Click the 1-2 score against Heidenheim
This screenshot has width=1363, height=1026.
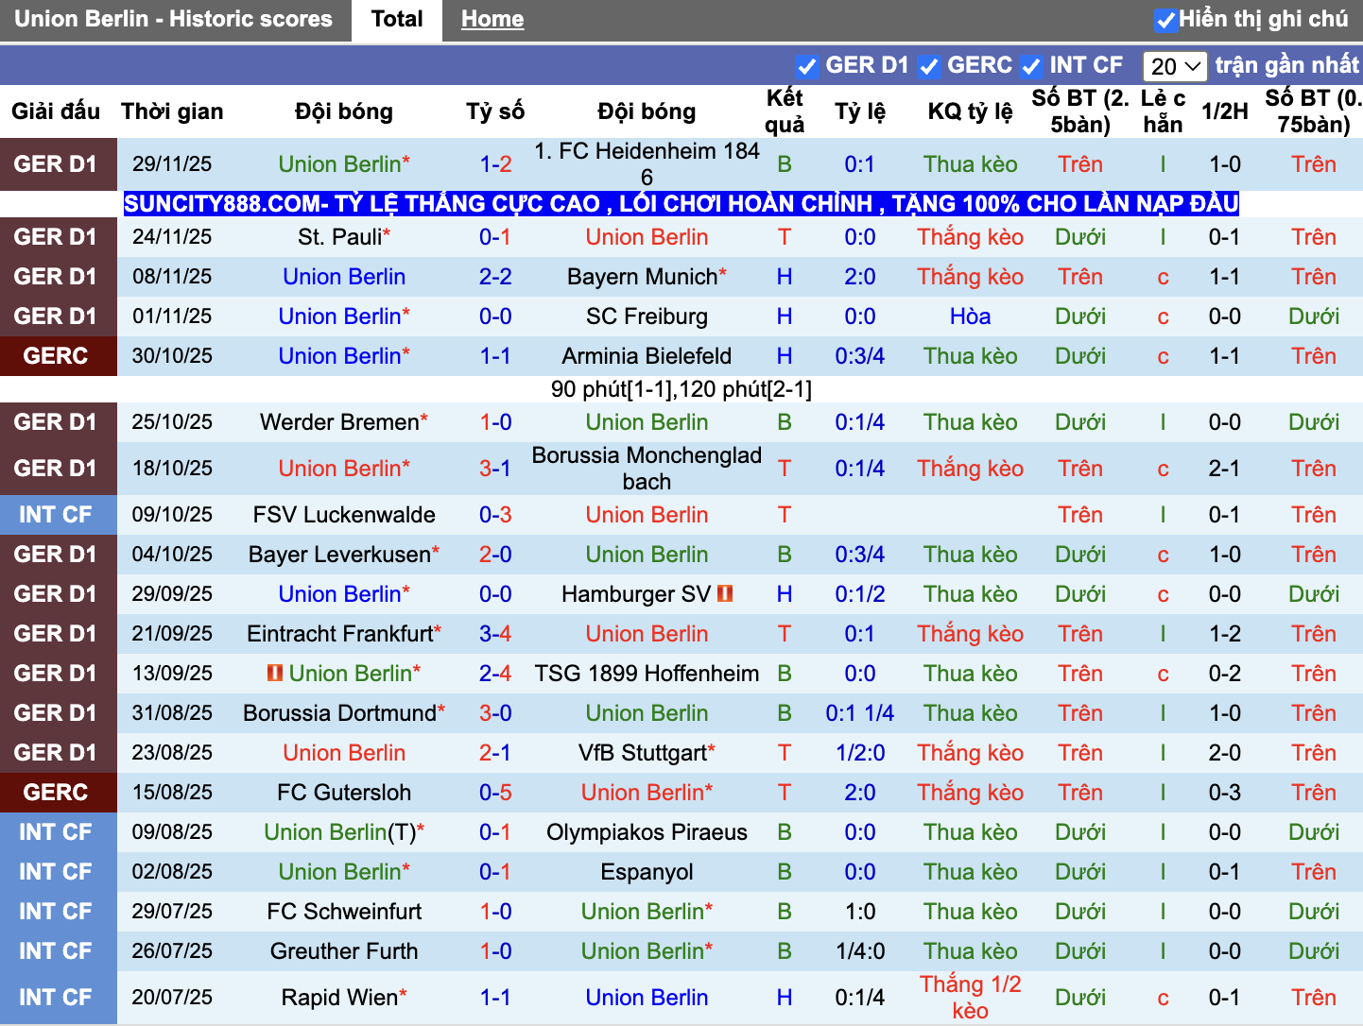pyautogui.click(x=495, y=164)
